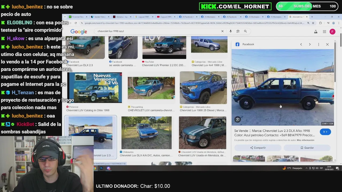Open the Se Vende Chevrolet Luv description link

pos(274,133)
